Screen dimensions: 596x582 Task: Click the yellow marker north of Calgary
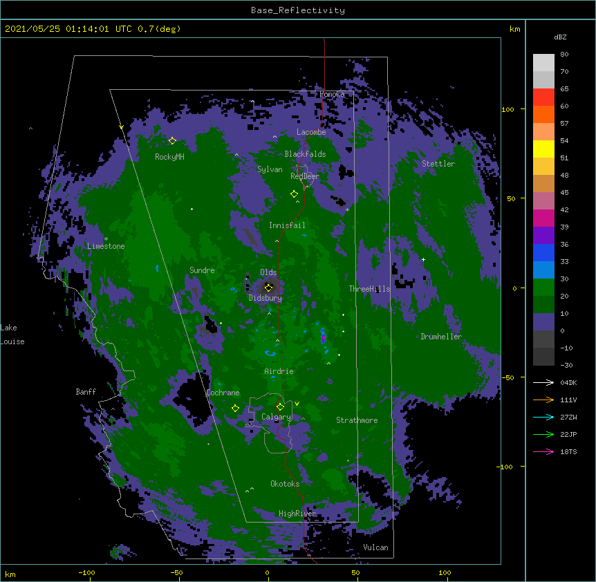coord(281,407)
